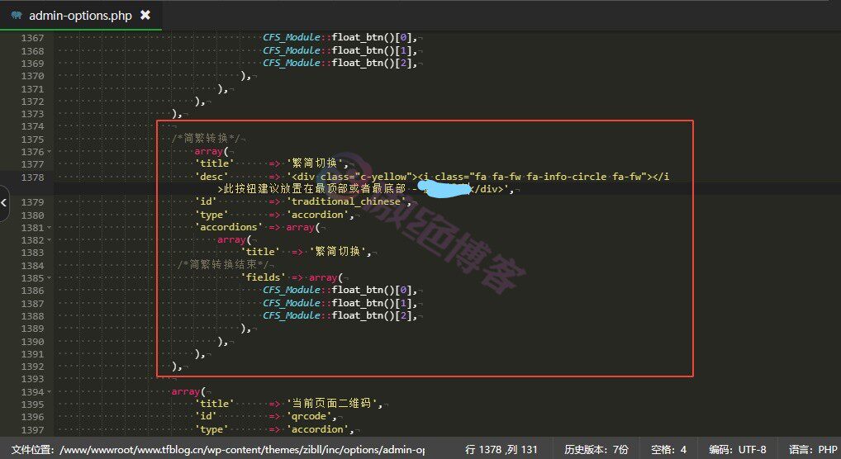Click the 'fields' key on line 1385
The image size is (841, 459).
pyautogui.click(x=263, y=277)
